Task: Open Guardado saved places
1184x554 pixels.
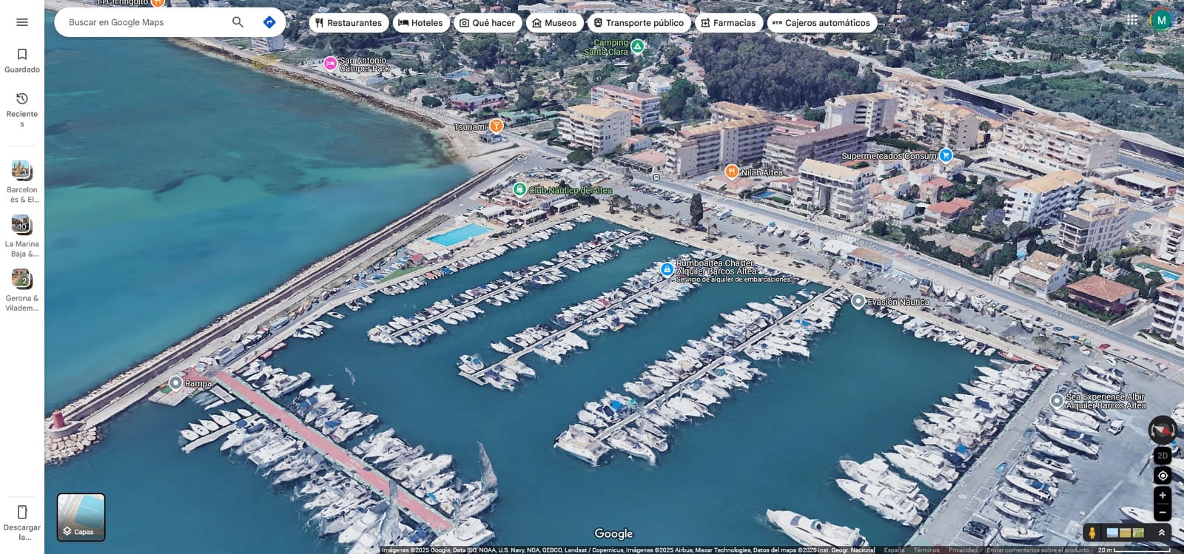Action: [22, 60]
